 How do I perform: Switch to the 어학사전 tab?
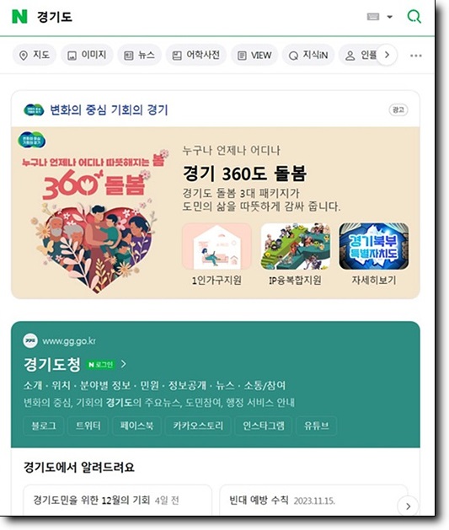click(196, 55)
